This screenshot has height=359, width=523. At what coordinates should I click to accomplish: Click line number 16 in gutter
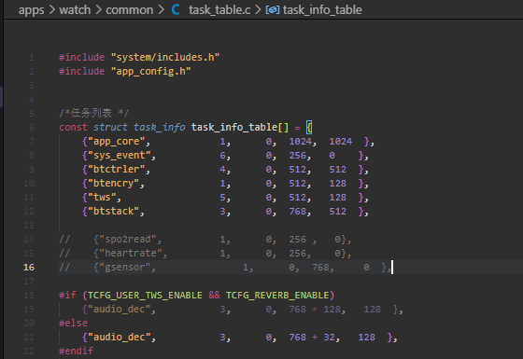[29, 267]
